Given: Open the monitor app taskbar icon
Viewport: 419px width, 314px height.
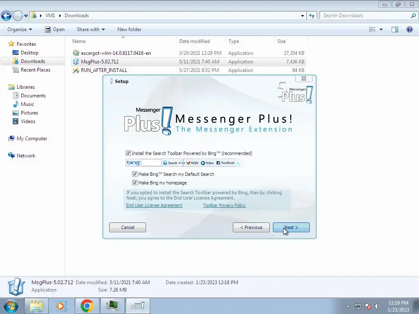Looking at the screenshot, I should click(112, 306).
